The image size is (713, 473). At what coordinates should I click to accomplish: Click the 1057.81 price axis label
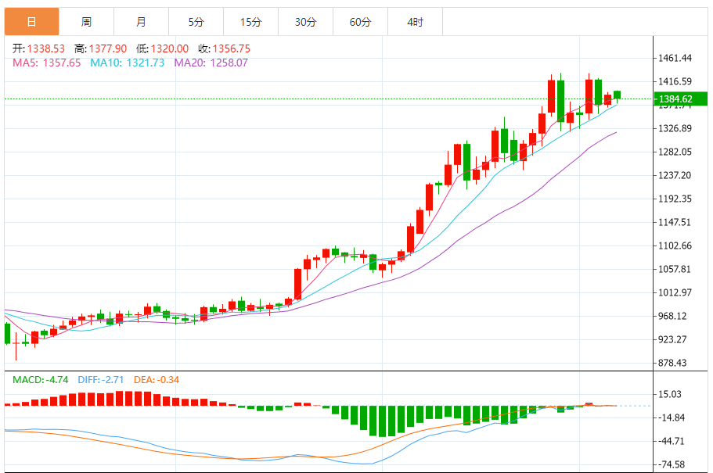tap(675, 270)
